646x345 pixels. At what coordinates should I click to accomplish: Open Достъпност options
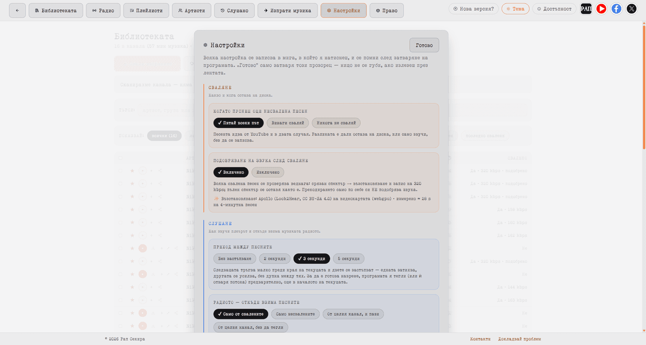554,9
